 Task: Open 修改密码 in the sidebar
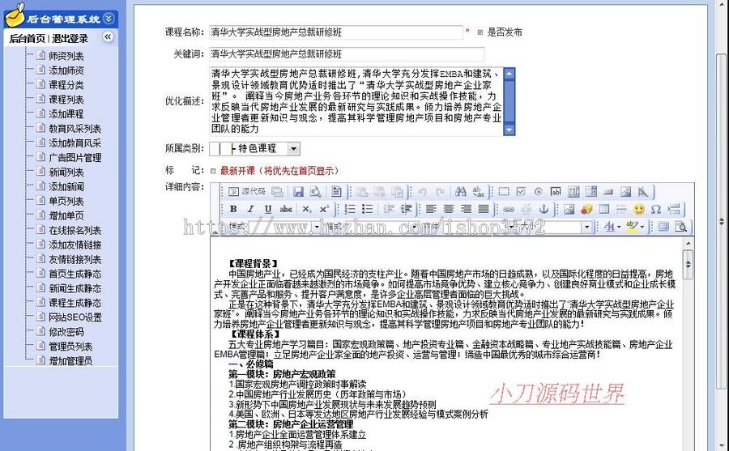coord(66,332)
